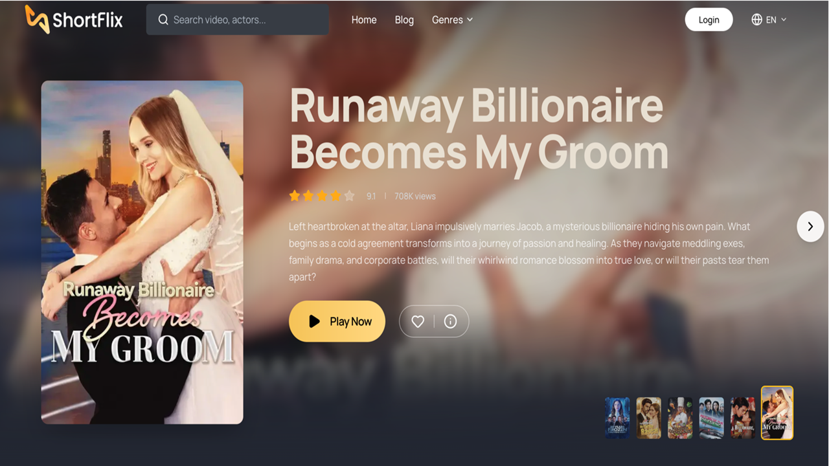The image size is (829, 466).
Task: Click the ShortFlix logo
Action: point(74,19)
